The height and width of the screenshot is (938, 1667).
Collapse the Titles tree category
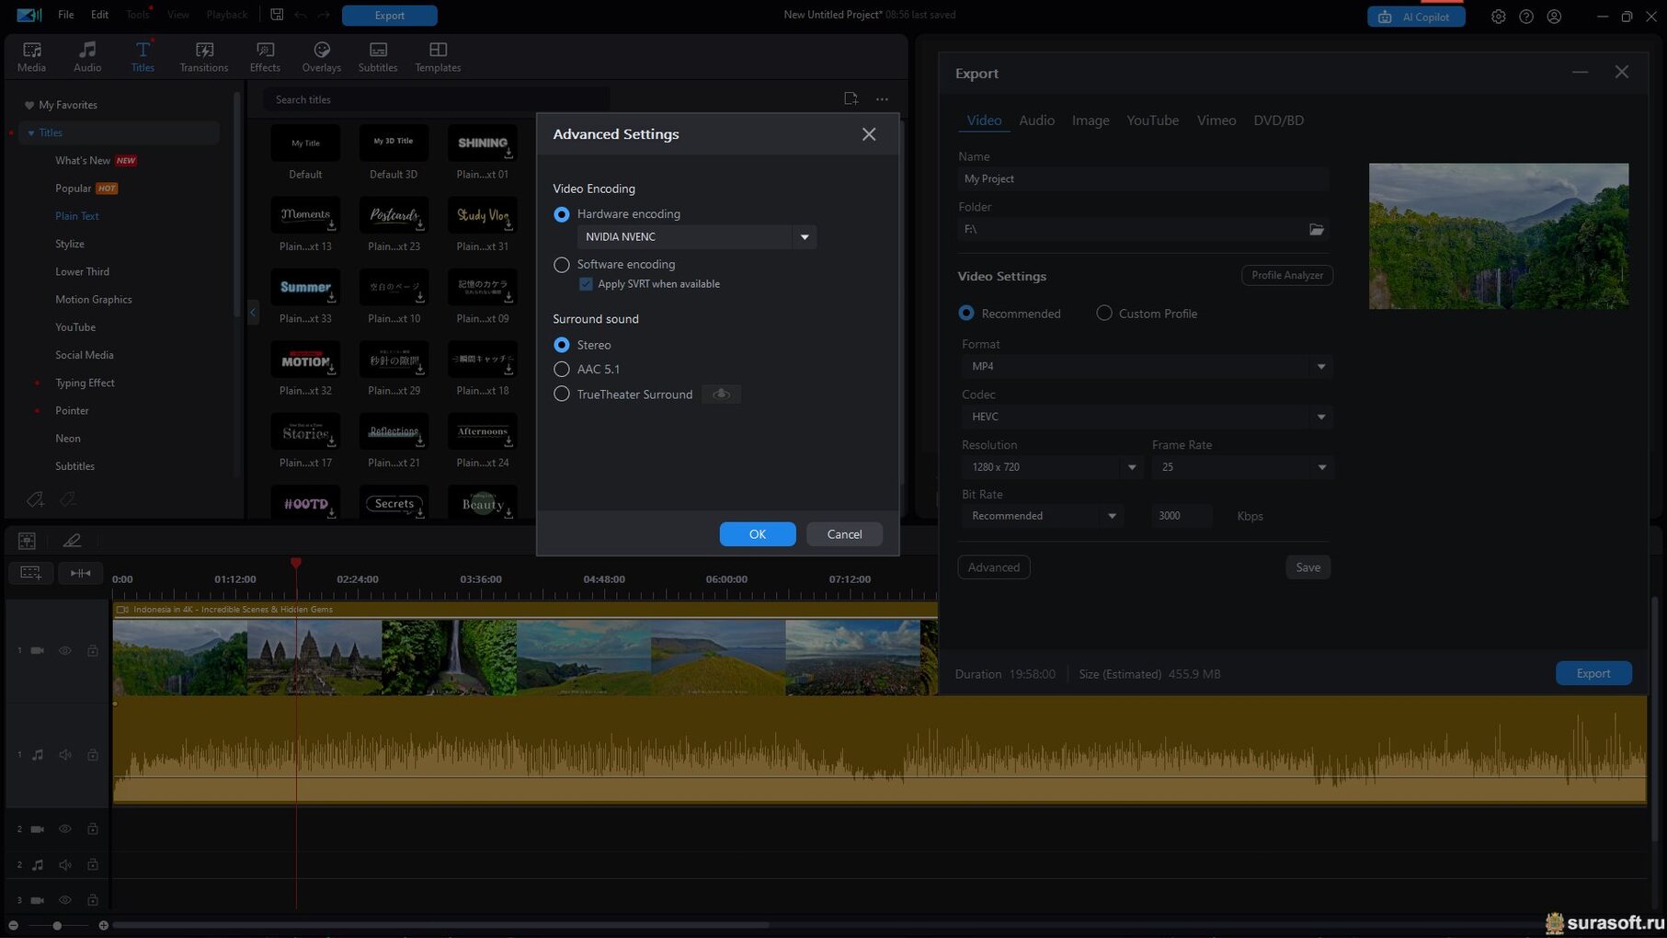tap(30, 133)
